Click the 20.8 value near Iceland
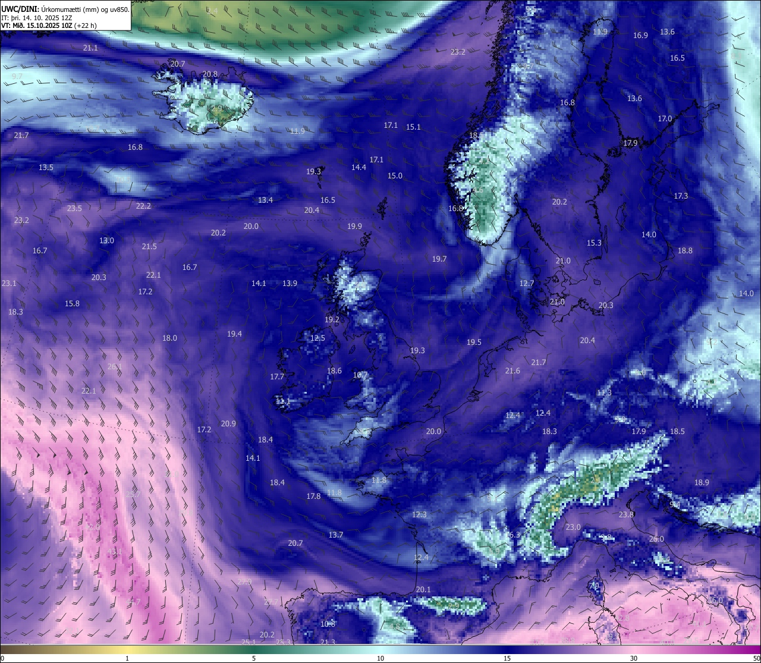761x663 pixels. 210,74
